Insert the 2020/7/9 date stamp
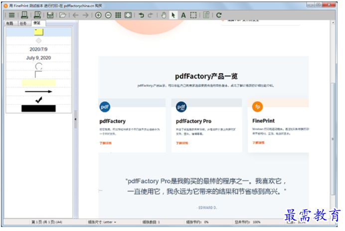The width and height of the screenshot is (345, 231). click(38, 49)
